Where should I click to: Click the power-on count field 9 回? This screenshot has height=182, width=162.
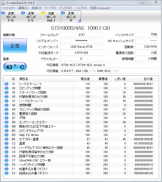pyautogui.click(x=146, y=53)
